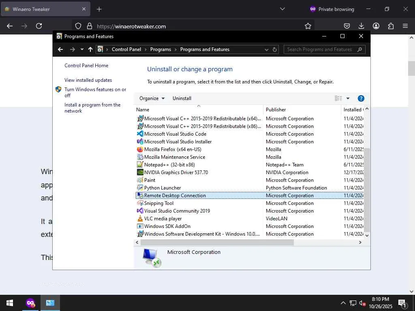Go up one level in Control Panel
415x311 pixels.
click(x=90, y=49)
